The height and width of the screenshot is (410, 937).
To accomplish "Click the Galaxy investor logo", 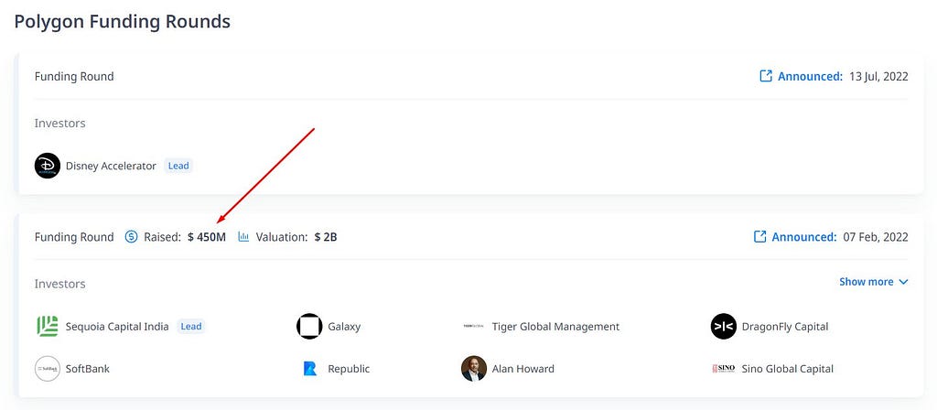I will coord(309,327).
